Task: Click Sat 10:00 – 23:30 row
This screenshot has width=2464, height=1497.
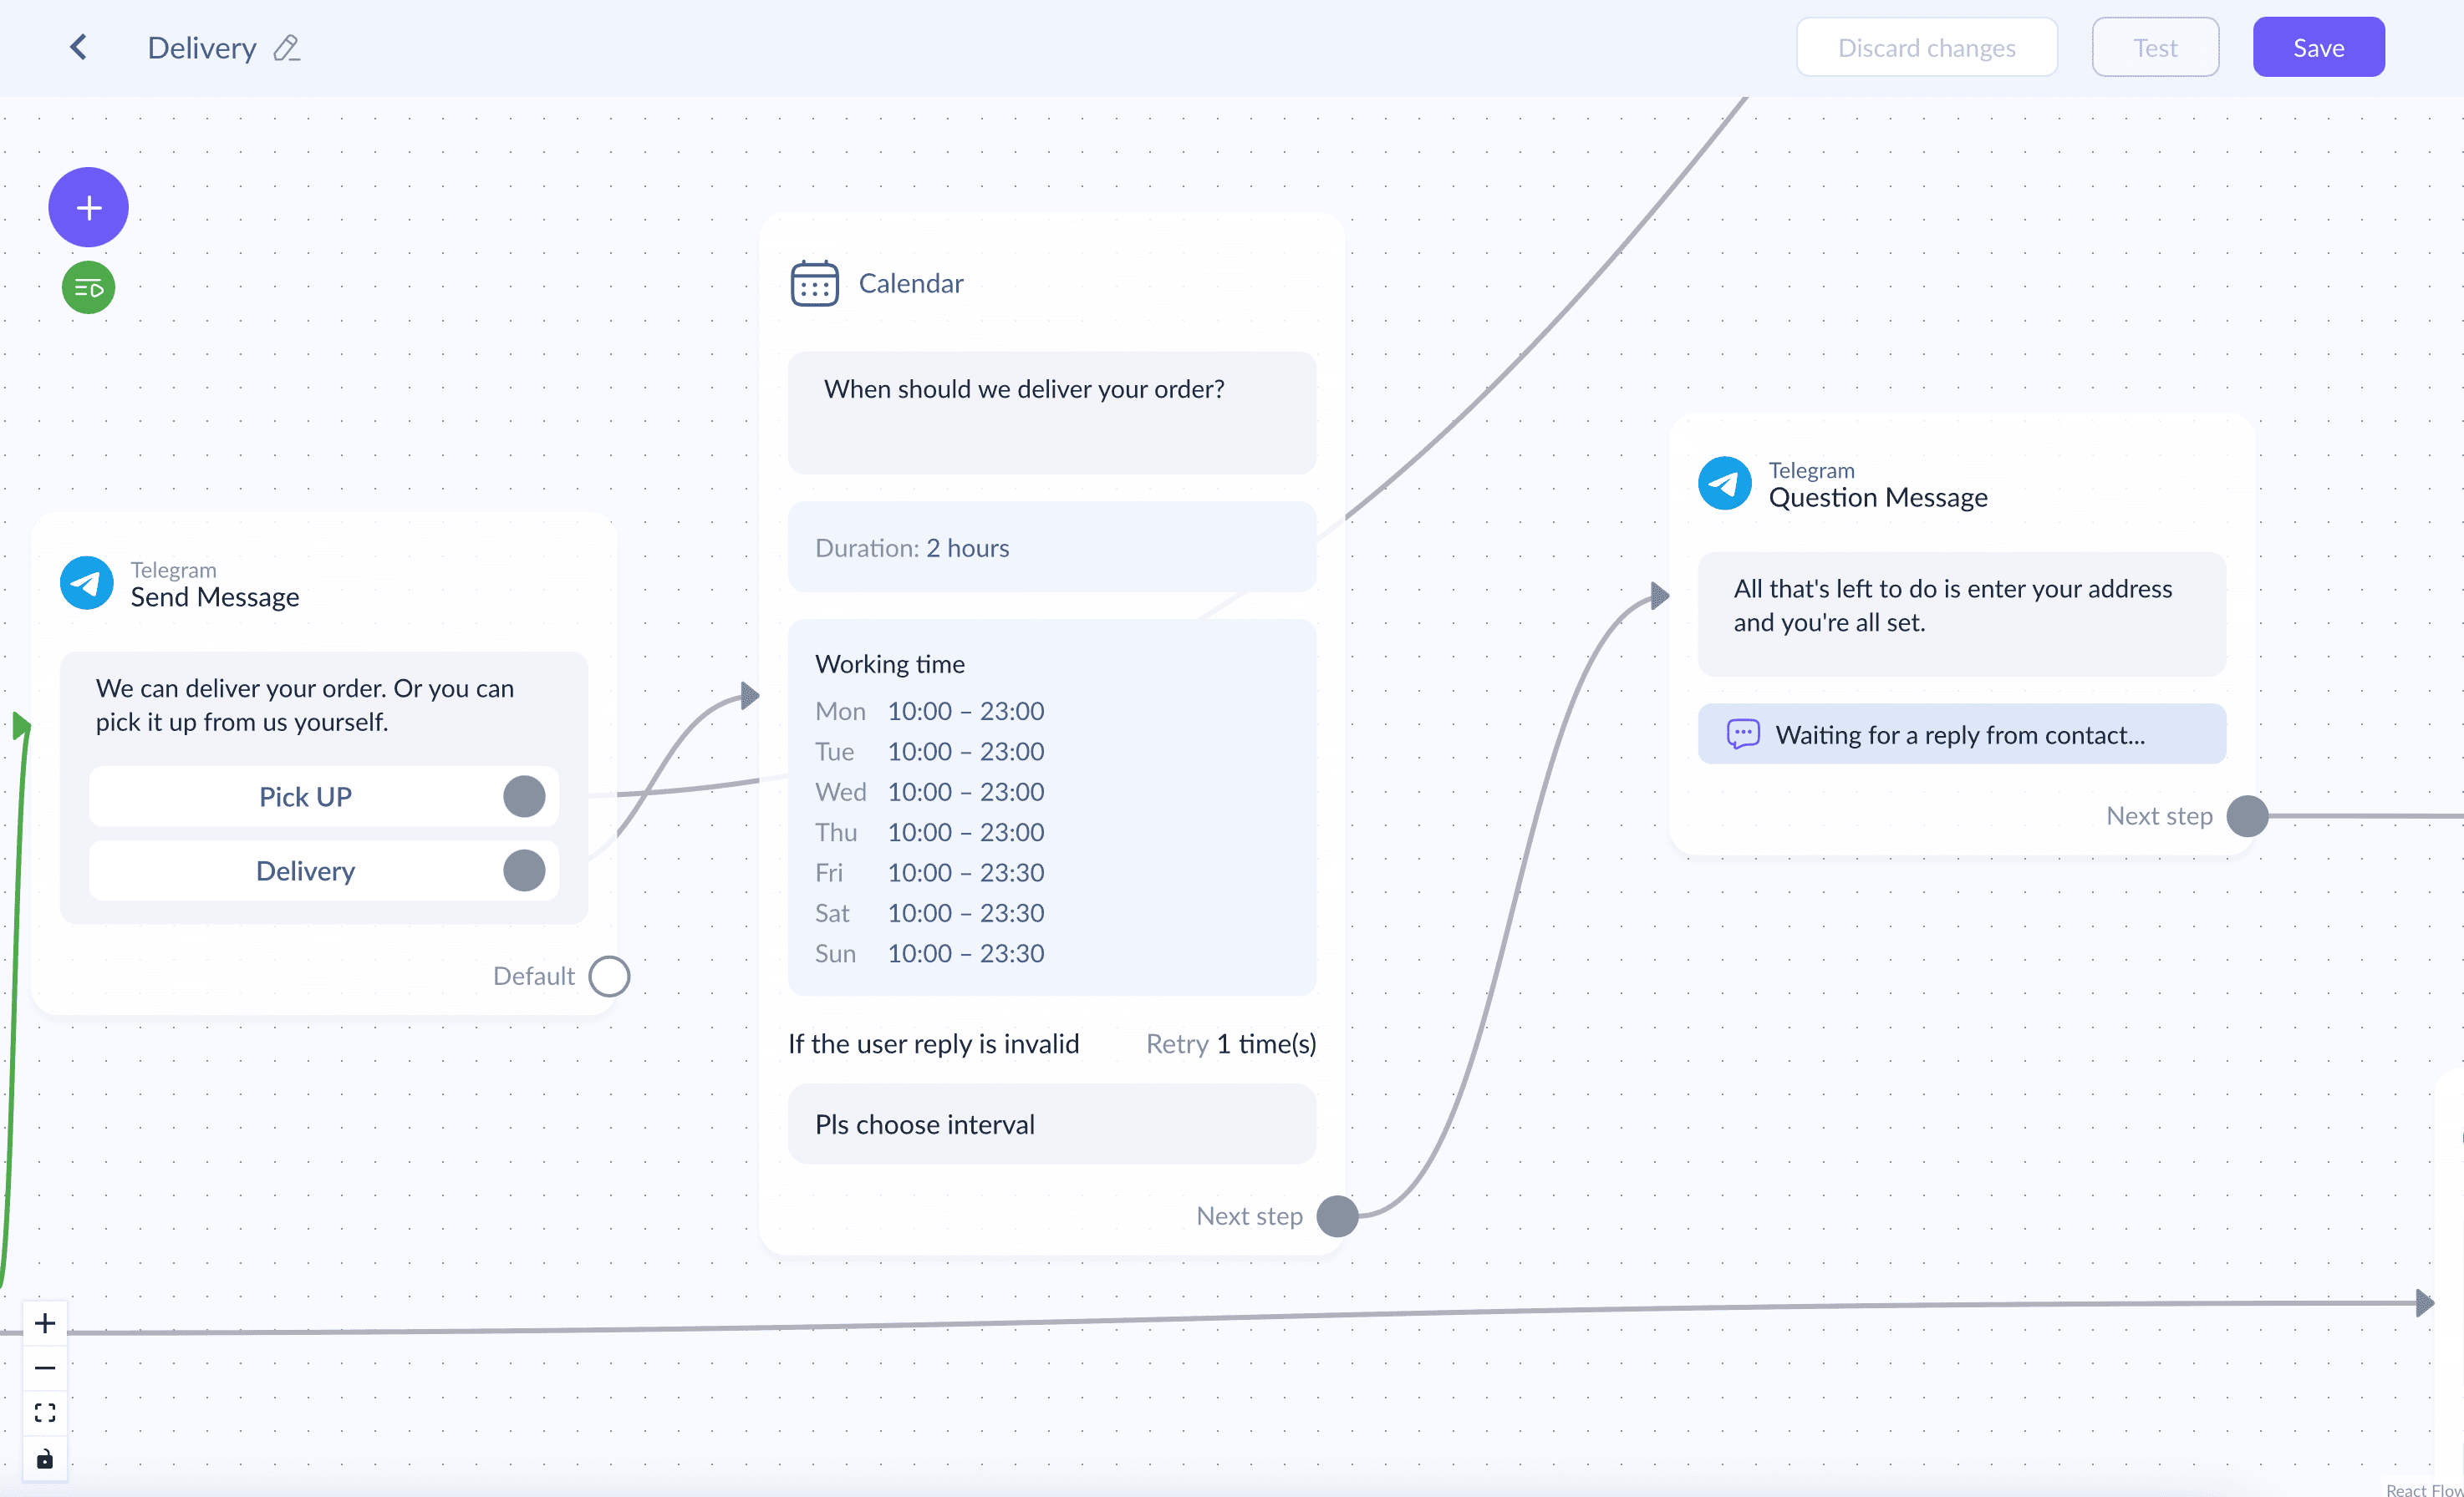Action: (930, 913)
